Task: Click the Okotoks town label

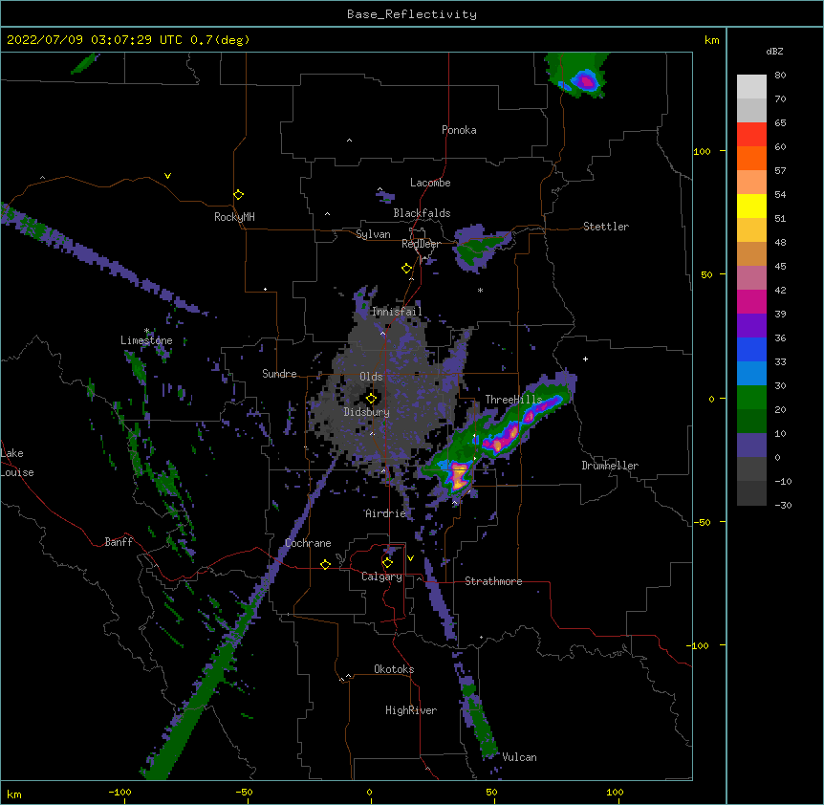Action: point(394,669)
